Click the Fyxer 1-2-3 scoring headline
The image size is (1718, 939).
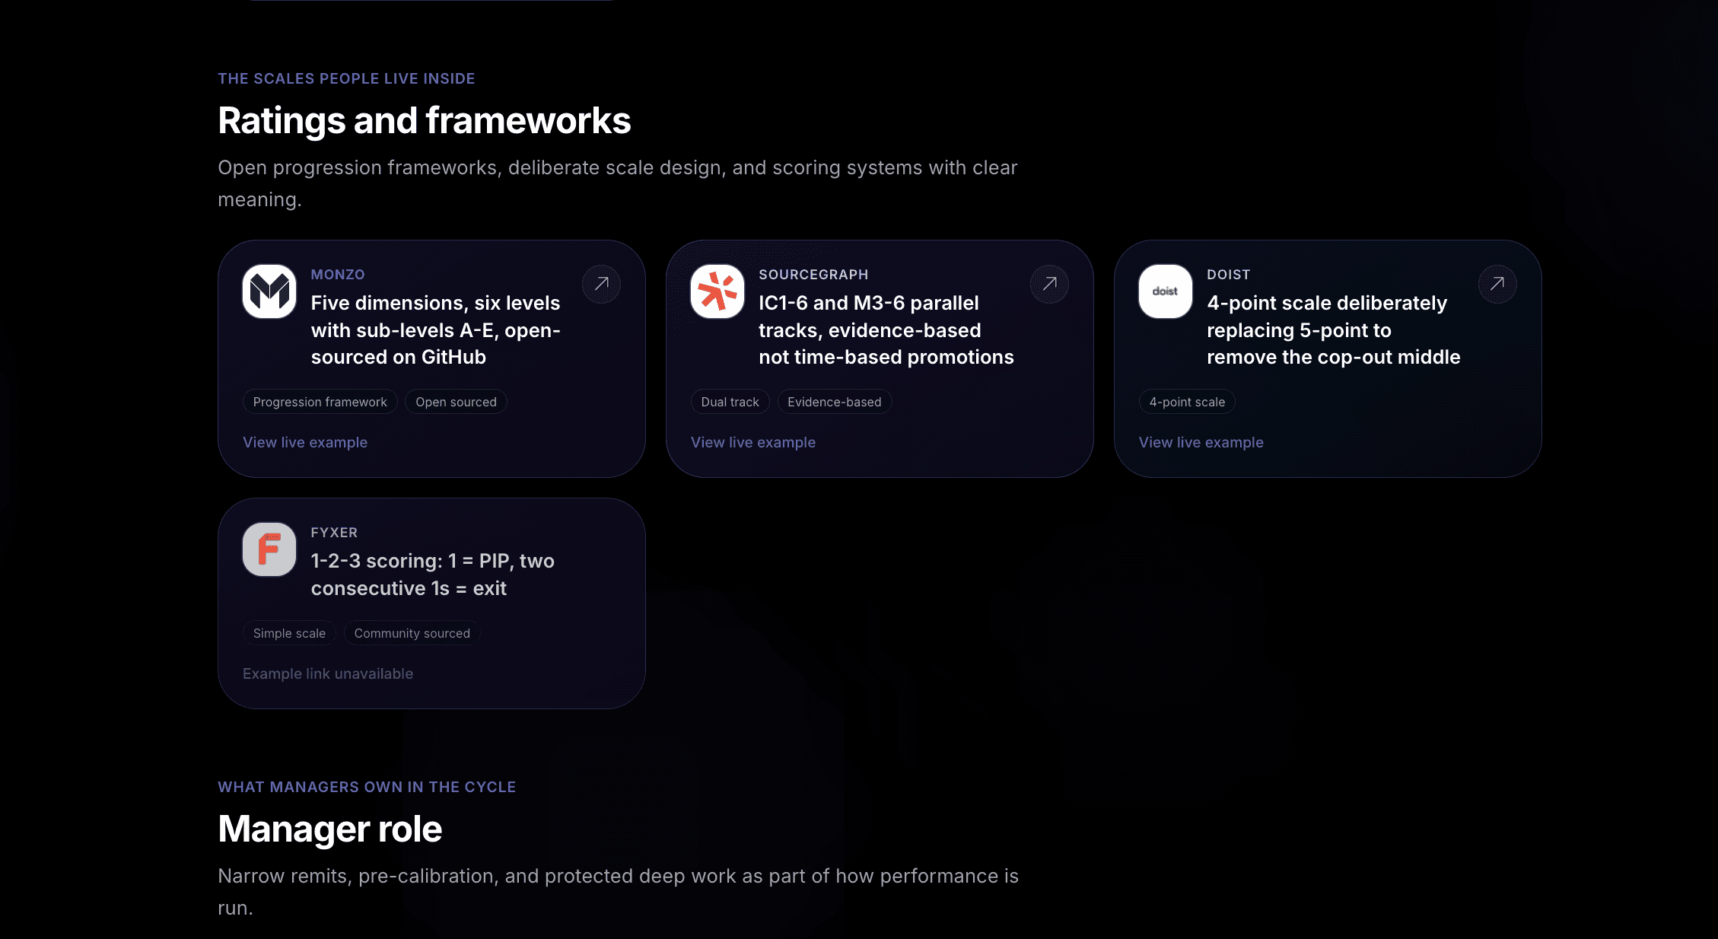pos(433,575)
